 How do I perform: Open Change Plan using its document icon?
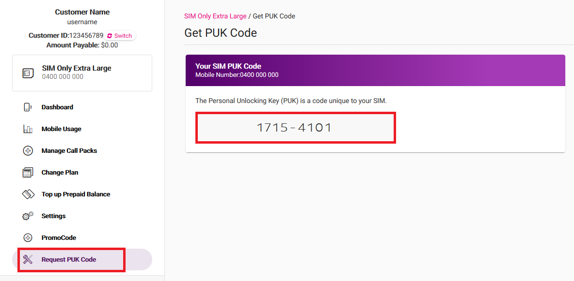pyautogui.click(x=28, y=172)
